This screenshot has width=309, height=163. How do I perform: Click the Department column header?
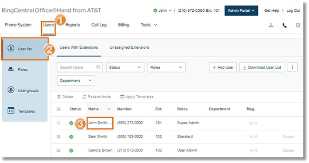pos(219,109)
